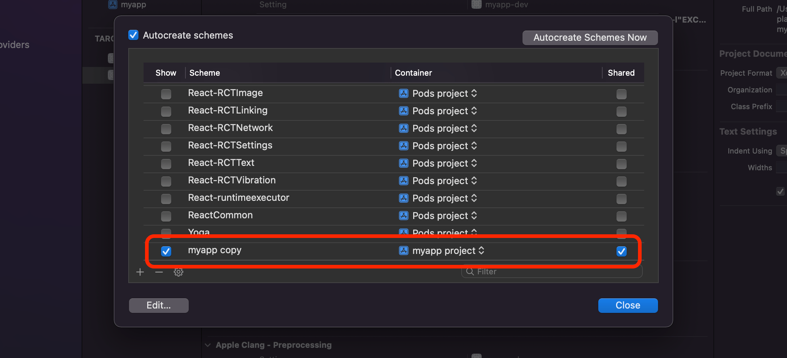Screen dimensions: 787x358
Task: Click the Pods project icon next to Yoga
Action: (x=403, y=232)
